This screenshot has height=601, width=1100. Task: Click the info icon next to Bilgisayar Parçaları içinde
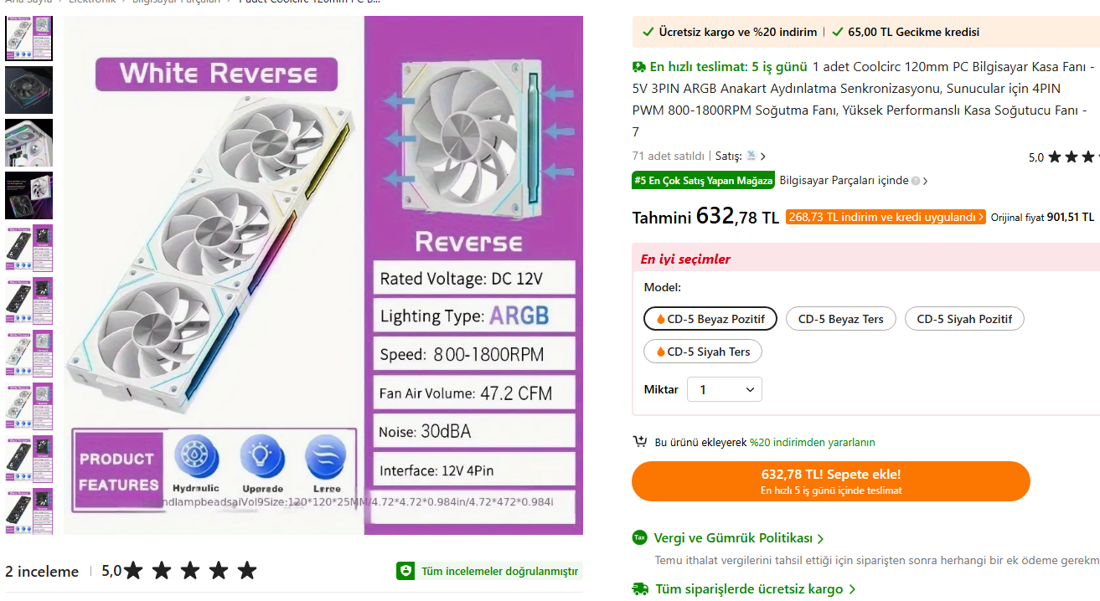tap(916, 181)
